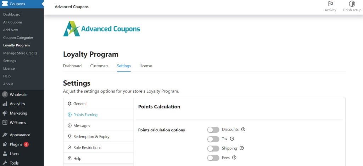
Task: Click the help icon next to Discounts
Action: [x=243, y=130]
